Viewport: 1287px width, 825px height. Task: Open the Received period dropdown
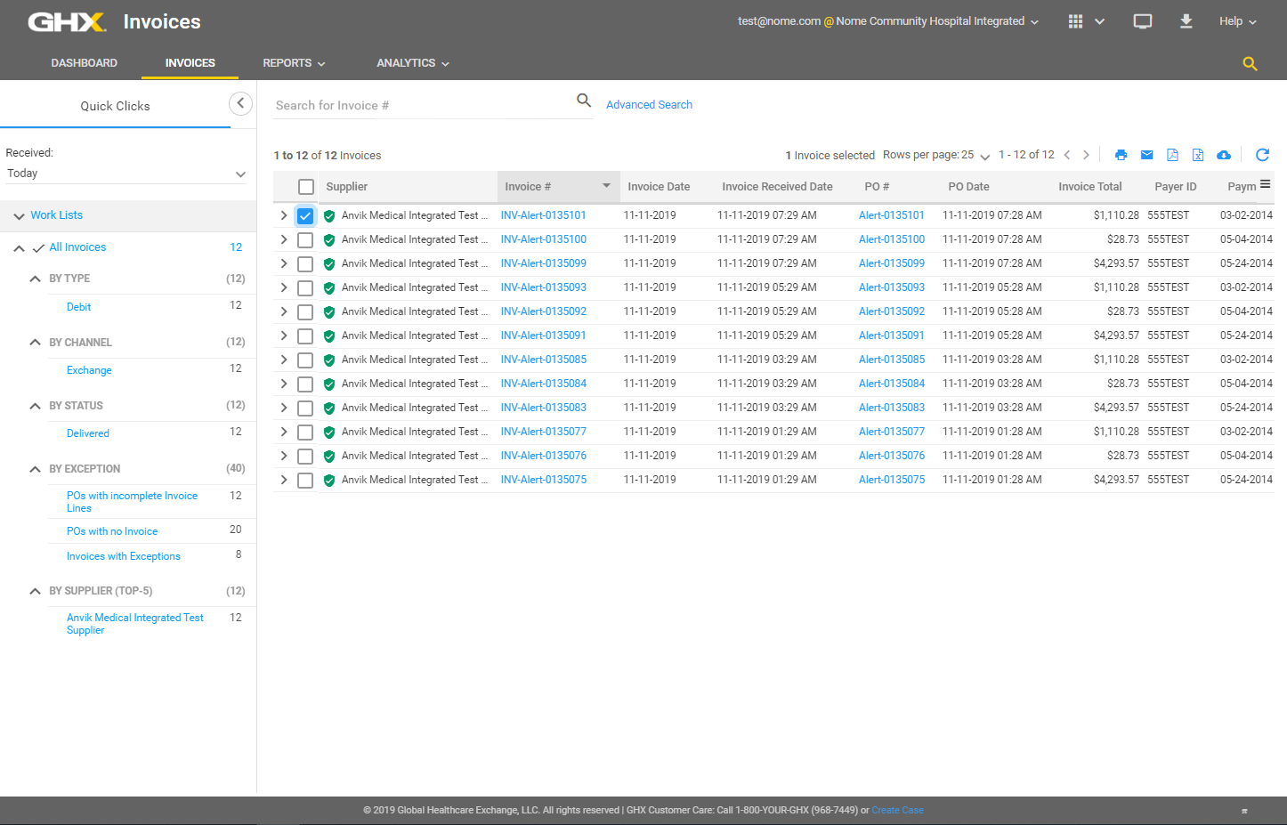[126, 174]
